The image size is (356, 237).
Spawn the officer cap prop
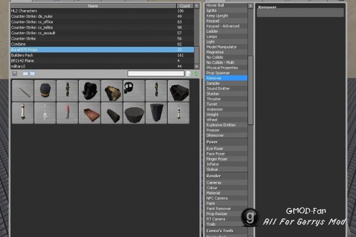(45, 91)
